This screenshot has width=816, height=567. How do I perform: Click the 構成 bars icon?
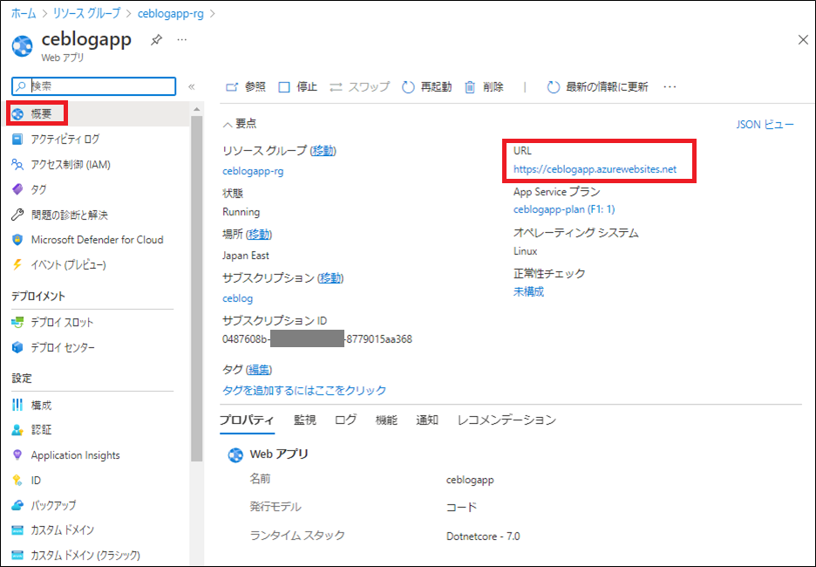point(17,405)
